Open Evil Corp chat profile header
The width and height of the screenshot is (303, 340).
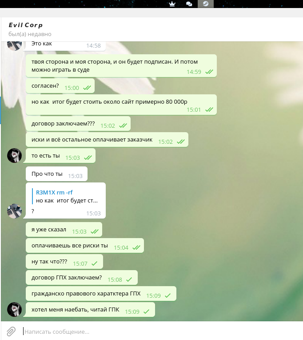(x=25, y=25)
